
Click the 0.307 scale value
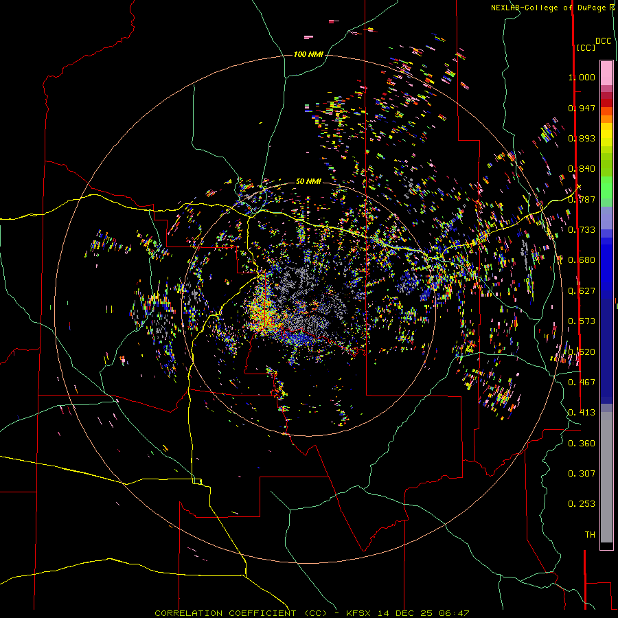point(582,474)
